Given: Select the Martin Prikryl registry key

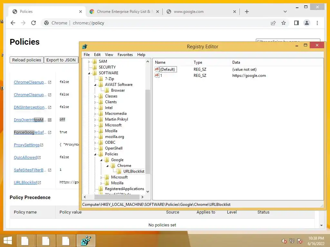Looking at the screenshot, I should click(x=116, y=119).
